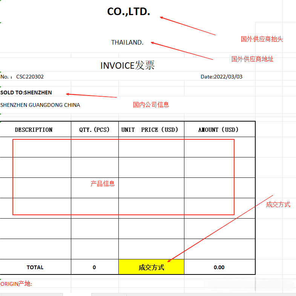This screenshot has height=296, width=296.
Task: Select the CO.,LTD. company header cell
Action: (129, 12)
